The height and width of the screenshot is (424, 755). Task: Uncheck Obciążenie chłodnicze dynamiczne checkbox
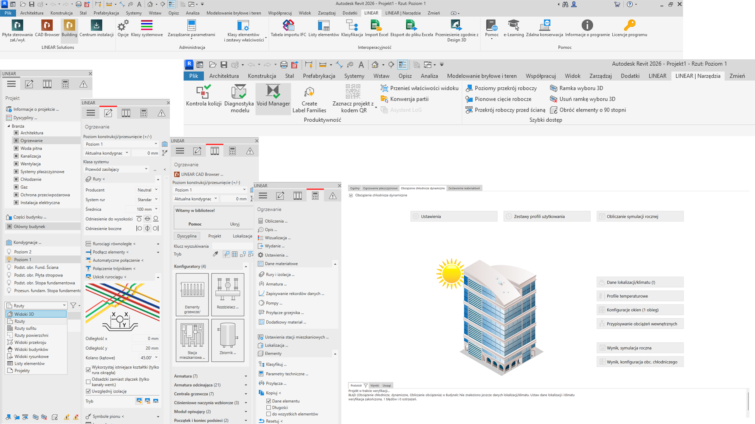click(x=351, y=195)
